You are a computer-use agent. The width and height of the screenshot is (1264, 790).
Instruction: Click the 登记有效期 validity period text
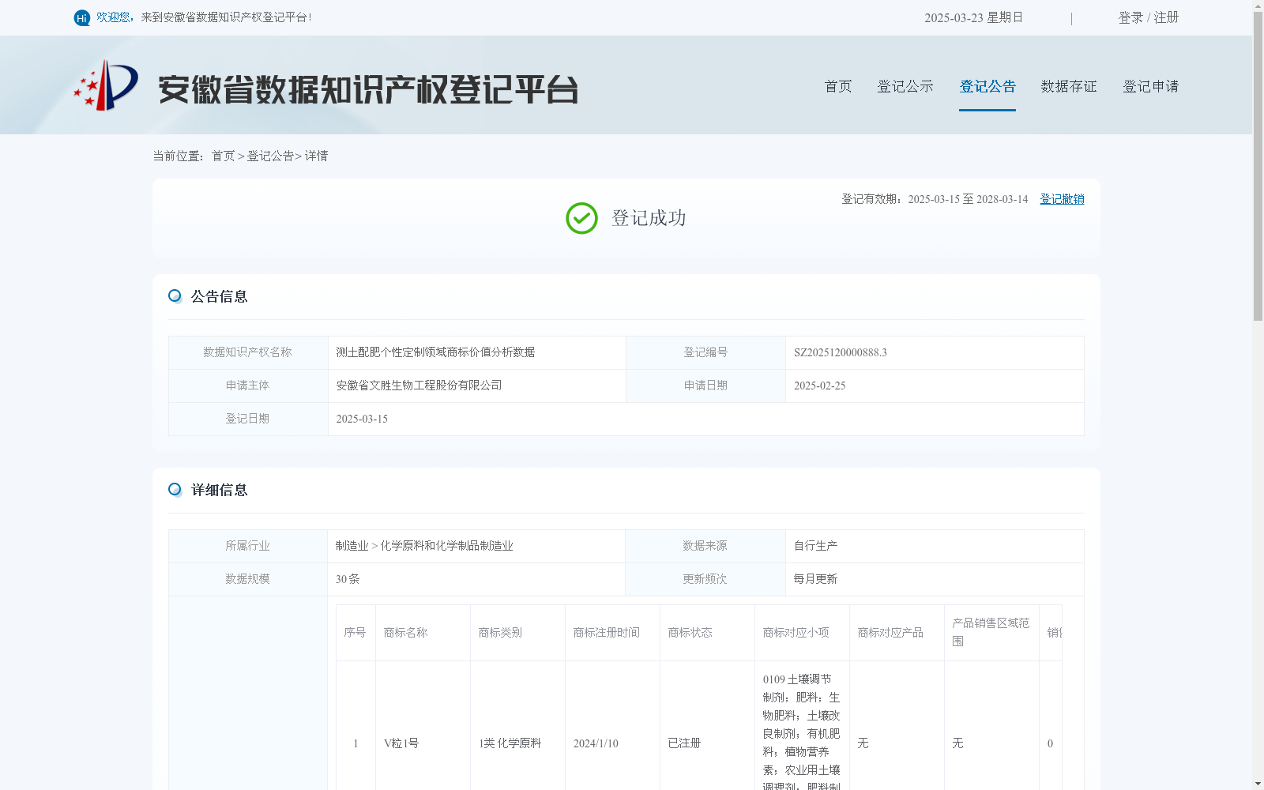[x=935, y=199]
